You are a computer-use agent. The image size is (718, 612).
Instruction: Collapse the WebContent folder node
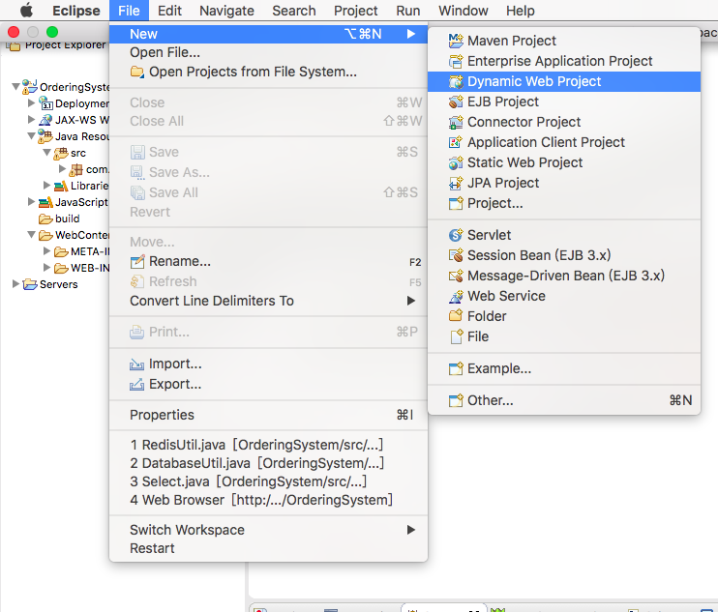[31, 234]
